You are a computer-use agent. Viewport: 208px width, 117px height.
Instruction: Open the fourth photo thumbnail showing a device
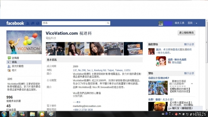pyautogui.click(x=114, y=49)
